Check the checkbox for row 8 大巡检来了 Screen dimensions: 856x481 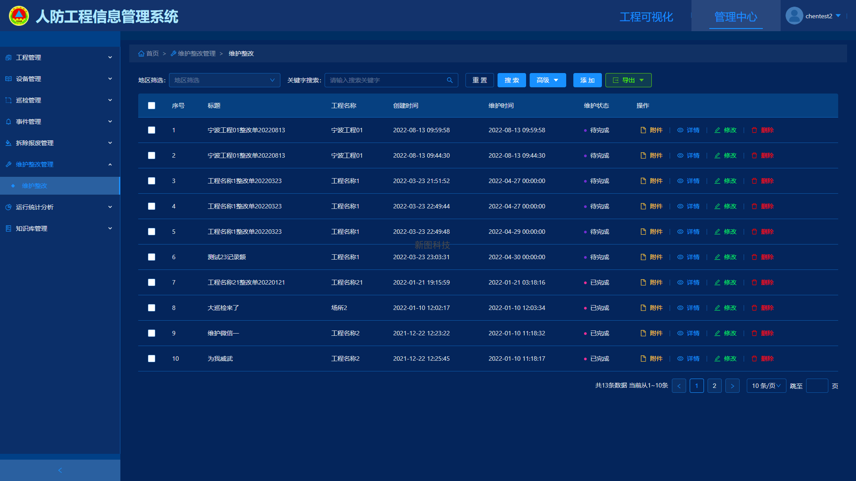(152, 308)
